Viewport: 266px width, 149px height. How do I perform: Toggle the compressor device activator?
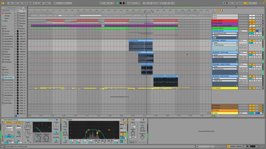2,120
